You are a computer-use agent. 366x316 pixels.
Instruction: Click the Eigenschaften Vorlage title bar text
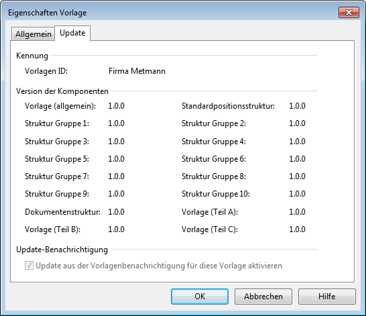coord(48,13)
